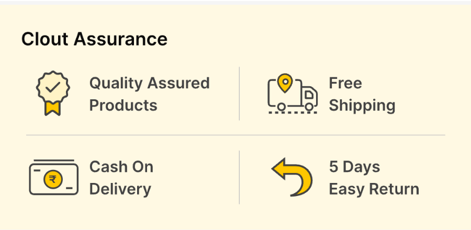
Task: Click the checkmark inside the quality badge
Action: (x=52, y=87)
